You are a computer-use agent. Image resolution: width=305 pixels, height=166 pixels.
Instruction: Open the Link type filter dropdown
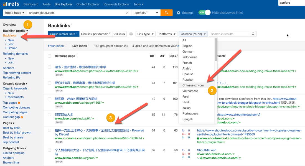tap(146, 34)
